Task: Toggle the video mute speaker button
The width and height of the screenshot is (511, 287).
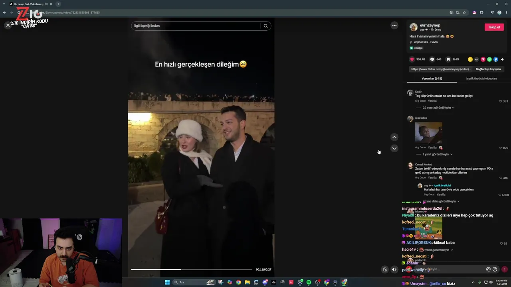Action: click(394, 269)
